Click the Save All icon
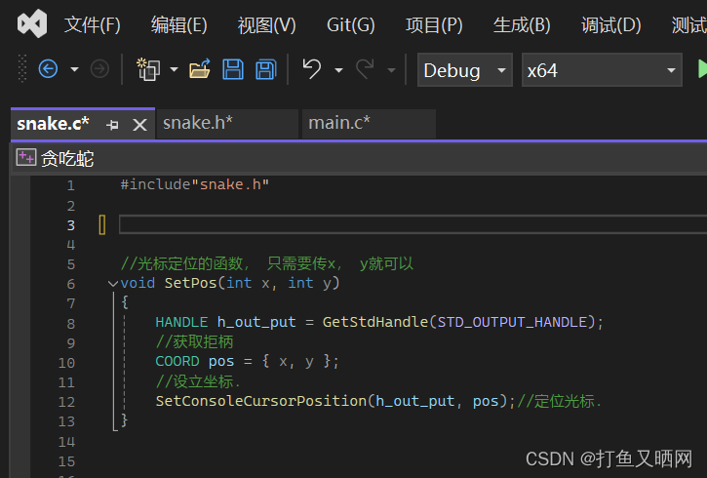The image size is (707, 478). [x=266, y=69]
